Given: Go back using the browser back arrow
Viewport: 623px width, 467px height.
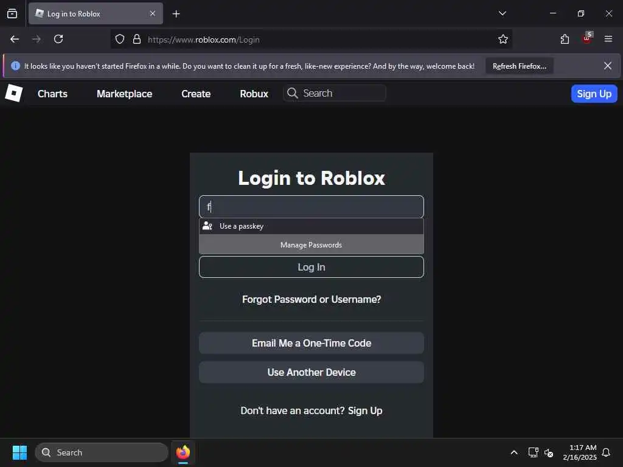Looking at the screenshot, I should [x=15, y=39].
